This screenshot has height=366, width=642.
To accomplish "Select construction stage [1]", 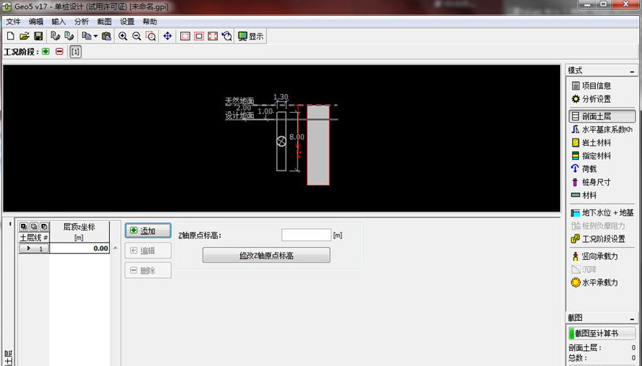I will pos(75,52).
